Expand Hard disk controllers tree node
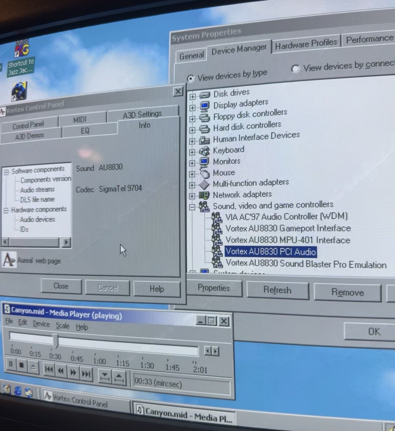The height and width of the screenshot is (431, 395). pyautogui.click(x=192, y=130)
